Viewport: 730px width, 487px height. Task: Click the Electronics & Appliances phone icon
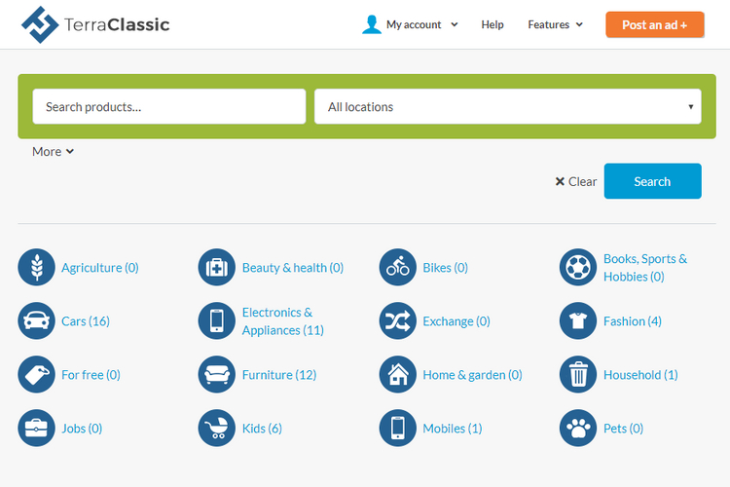216,320
